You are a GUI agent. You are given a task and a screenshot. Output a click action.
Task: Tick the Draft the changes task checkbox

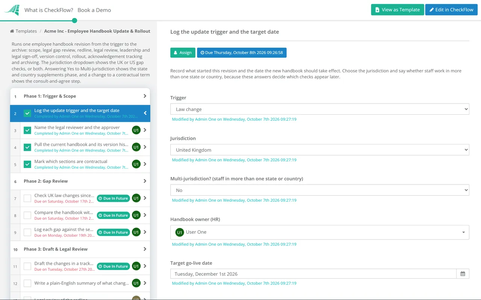pos(27,266)
